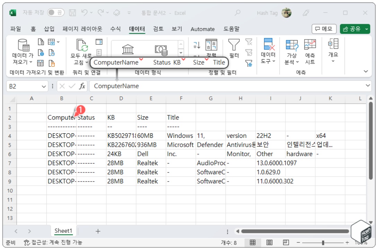Image resolution: width=378 pixels, height=249 pixels.
Task: Click the Undo arrow icon
Action: pos(85,12)
